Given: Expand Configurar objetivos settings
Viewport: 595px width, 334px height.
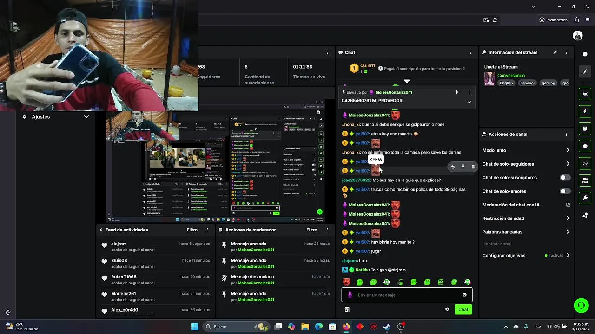Looking at the screenshot, I should (x=568, y=256).
